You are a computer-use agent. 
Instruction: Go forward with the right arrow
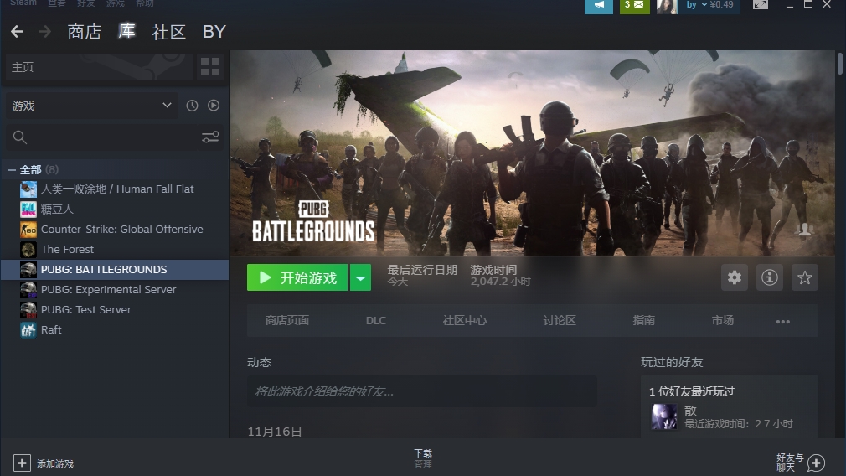44,32
